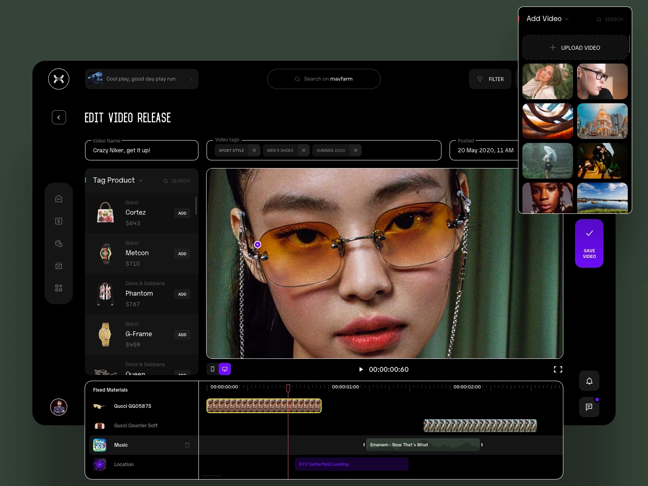
Task: Pick the blonde woman video thumbnail
Action: (548, 81)
